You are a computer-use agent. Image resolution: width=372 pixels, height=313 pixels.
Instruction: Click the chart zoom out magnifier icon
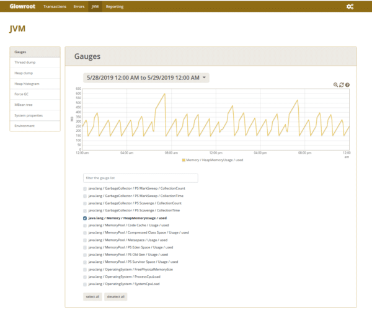click(335, 85)
